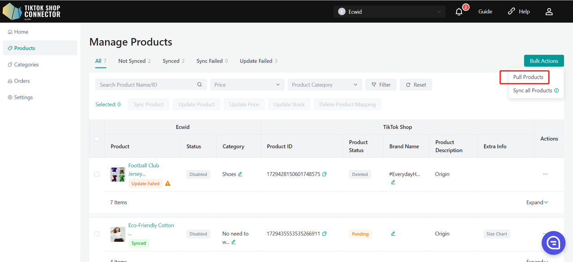This screenshot has height=262, width=573.
Task: Click the green Synced status badge
Action: tap(139, 243)
